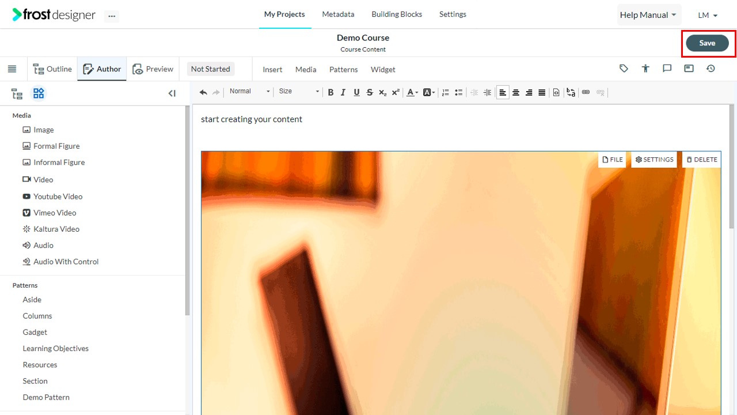The width and height of the screenshot is (737, 415).
Task: Click the undo arrow
Action: pyautogui.click(x=203, y=92)
